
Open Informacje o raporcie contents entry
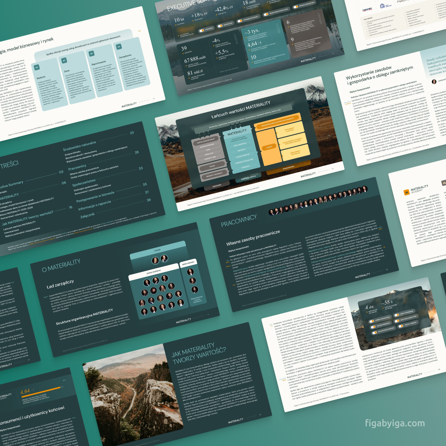coord(94,205)
